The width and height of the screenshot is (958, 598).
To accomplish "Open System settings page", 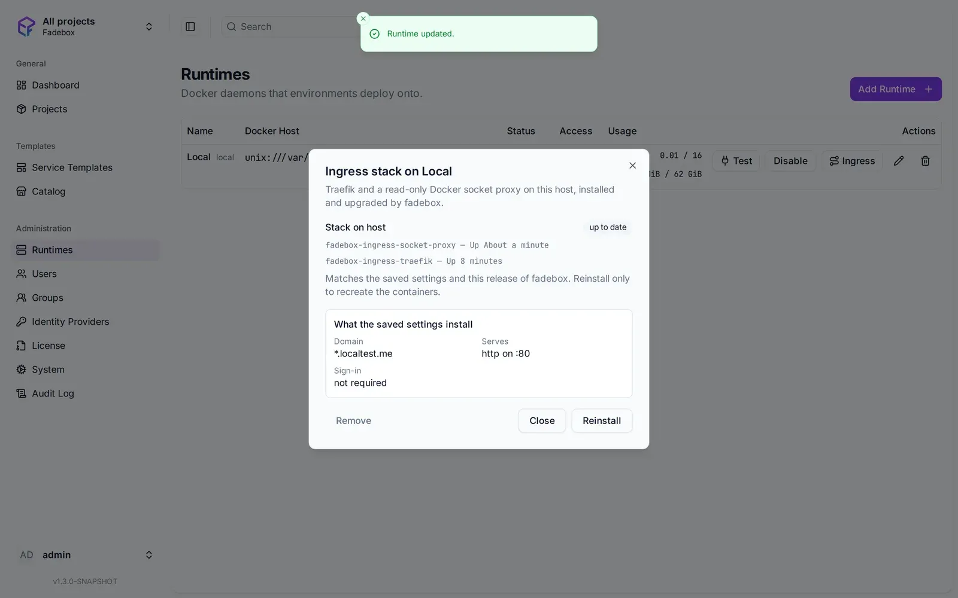I will (x=86, y=370).
